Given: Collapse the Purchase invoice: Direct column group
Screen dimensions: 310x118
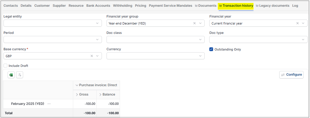Looking at the screenshot, I should pos(77,85).
